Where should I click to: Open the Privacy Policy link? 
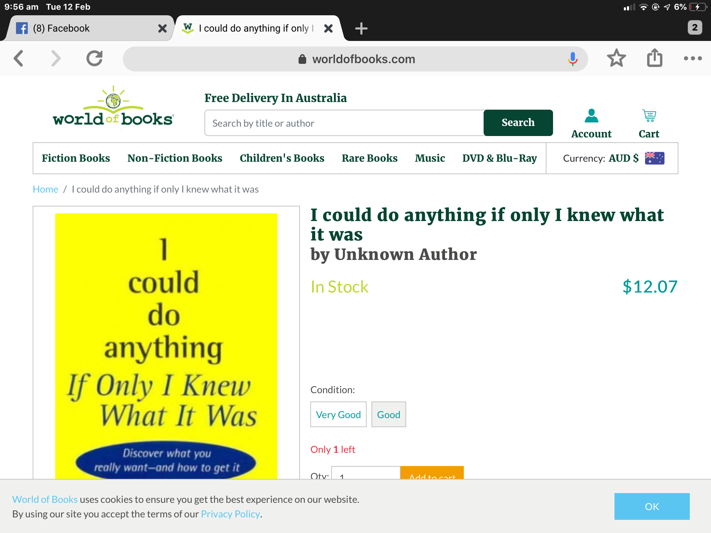tap(231, 514)
